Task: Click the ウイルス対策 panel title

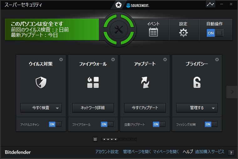Action: click(x=41, y=64)
